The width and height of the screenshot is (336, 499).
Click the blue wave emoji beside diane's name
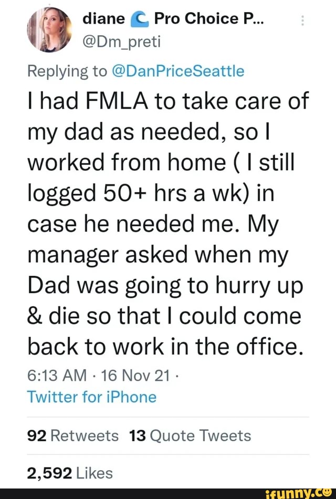pyautogui.click(x=140, y=18)
